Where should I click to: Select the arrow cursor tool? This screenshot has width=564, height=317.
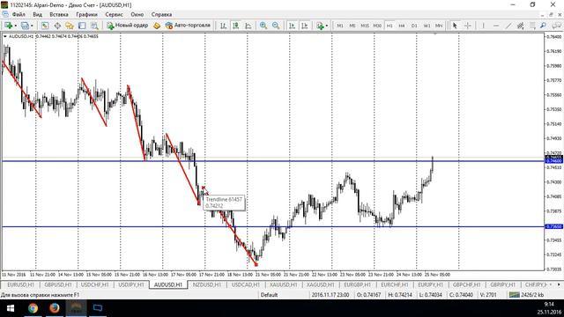pyautogui.click(x=455, y=26)
